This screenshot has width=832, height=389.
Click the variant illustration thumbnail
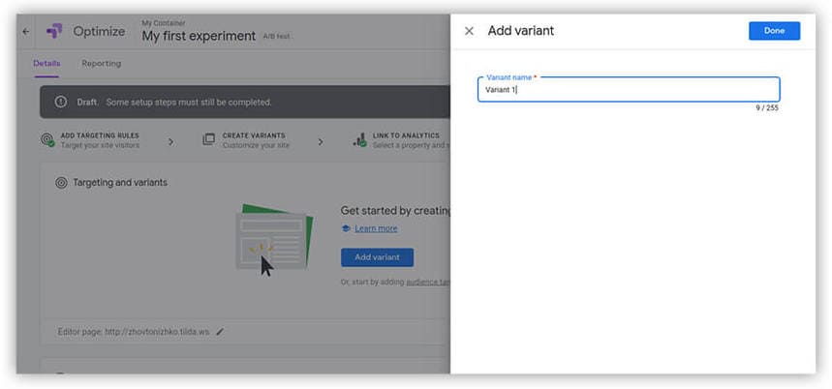pyautogui.click(x=273, y=238)
